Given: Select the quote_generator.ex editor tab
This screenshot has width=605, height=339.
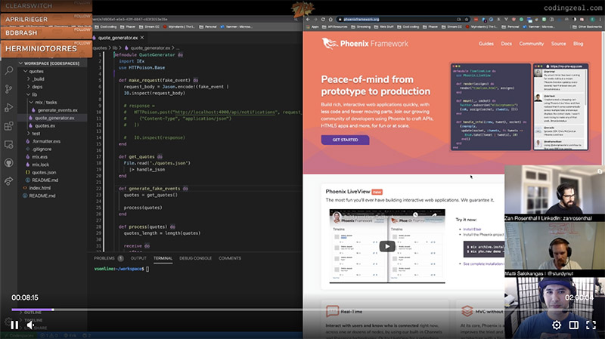Looking at the screenshot, I should click(x=118, y=37).
